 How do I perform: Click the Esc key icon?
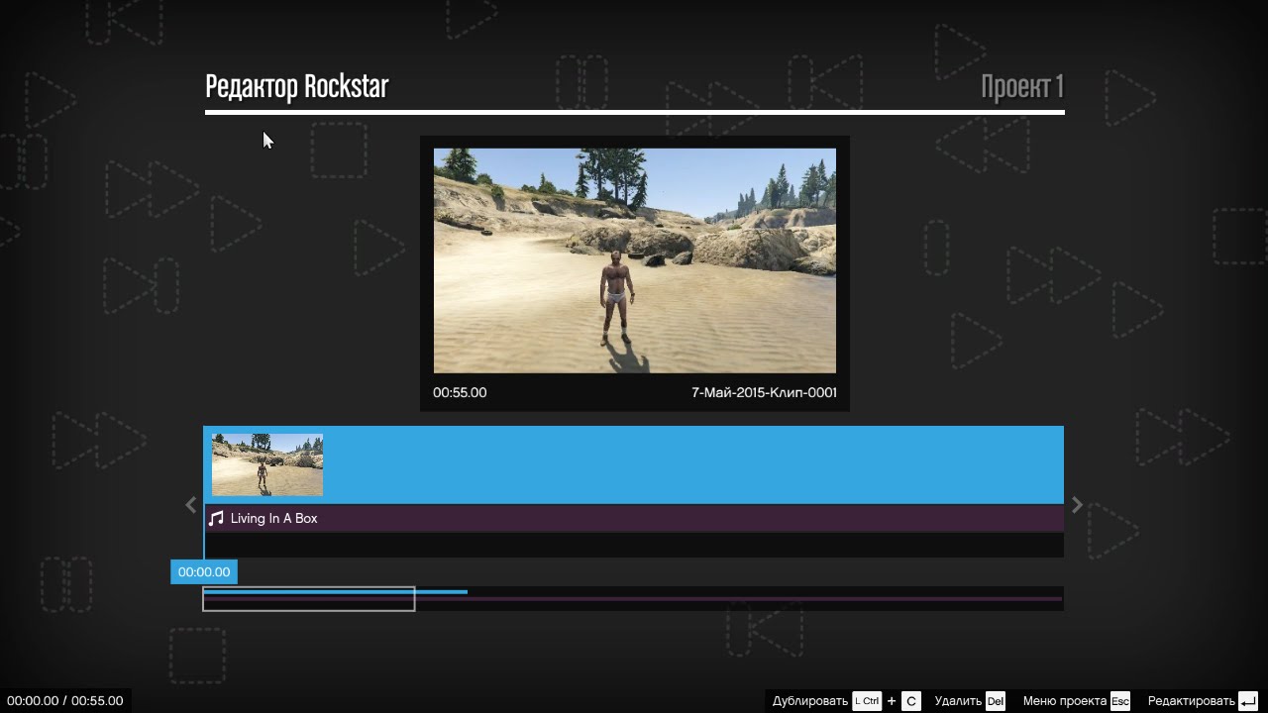pyautogui.click(x=1120, y=701)
